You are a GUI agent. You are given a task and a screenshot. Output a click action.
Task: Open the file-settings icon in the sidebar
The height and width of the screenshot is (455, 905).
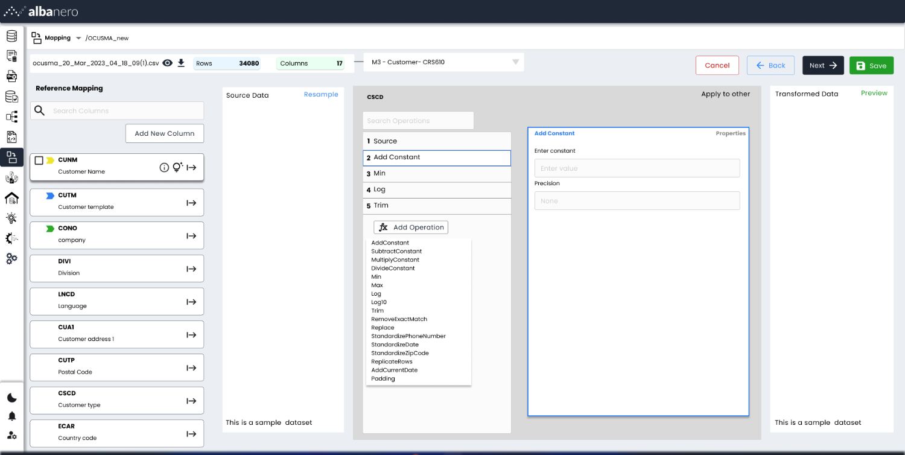pos(11,76)
